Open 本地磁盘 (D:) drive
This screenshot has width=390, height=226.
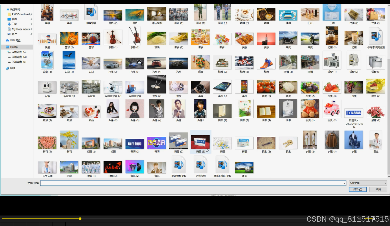click(19, 57)
